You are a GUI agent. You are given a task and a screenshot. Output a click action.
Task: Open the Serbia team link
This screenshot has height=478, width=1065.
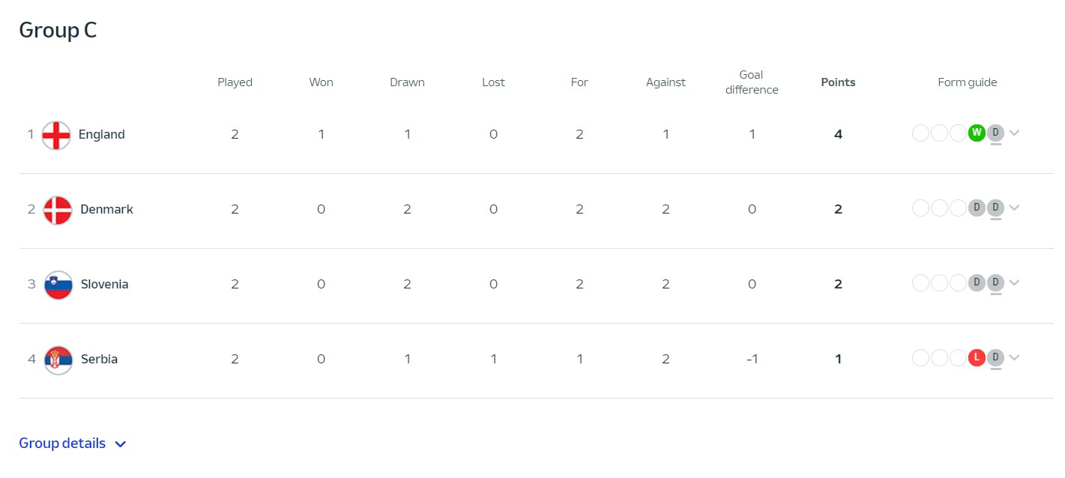99,360
